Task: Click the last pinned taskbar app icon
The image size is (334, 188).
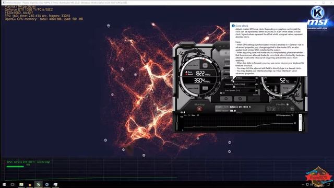Action: (55, 184)
